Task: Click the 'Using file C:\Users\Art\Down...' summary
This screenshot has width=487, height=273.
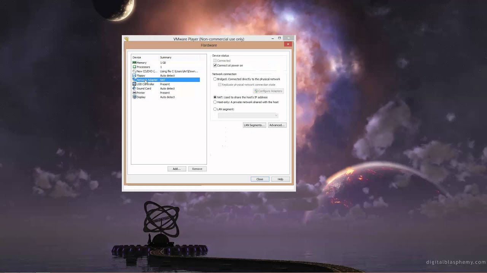Action: (179, 71)
